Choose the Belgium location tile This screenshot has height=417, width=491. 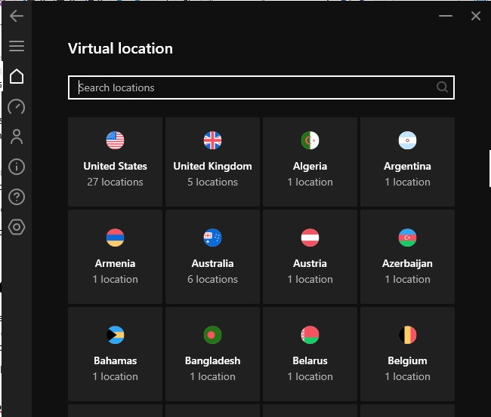(x=407, y=354)
